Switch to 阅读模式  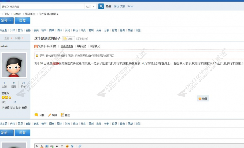95,46
